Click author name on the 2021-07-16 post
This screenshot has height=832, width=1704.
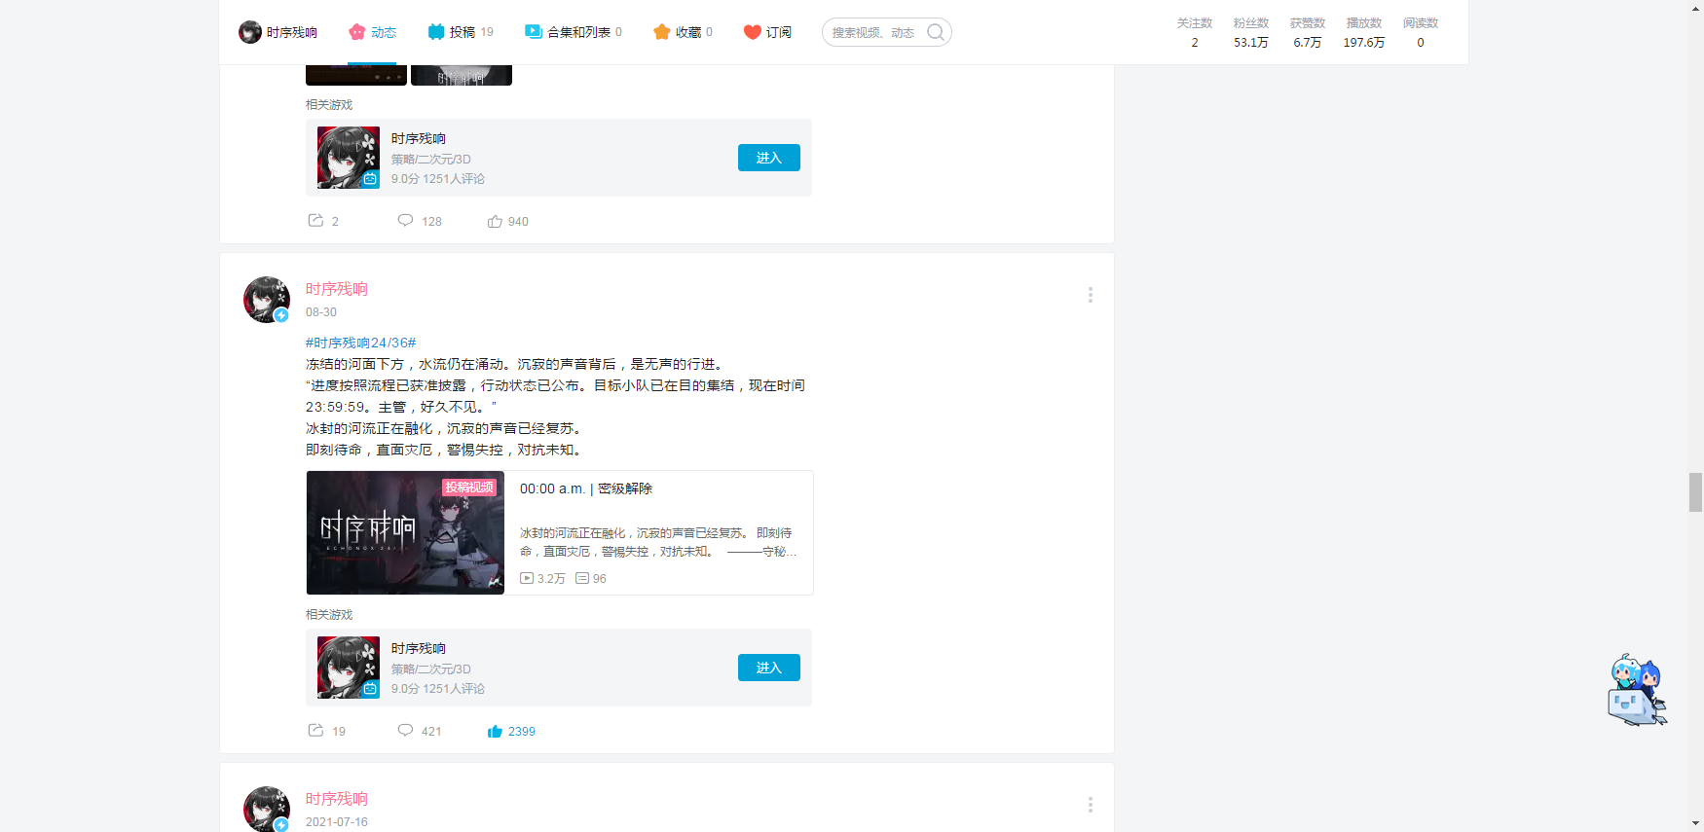[337, 799]
